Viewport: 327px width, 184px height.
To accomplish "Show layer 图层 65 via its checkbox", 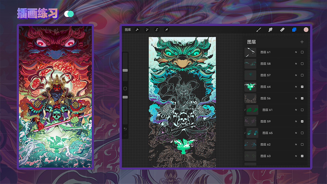I will coord(302,133).
